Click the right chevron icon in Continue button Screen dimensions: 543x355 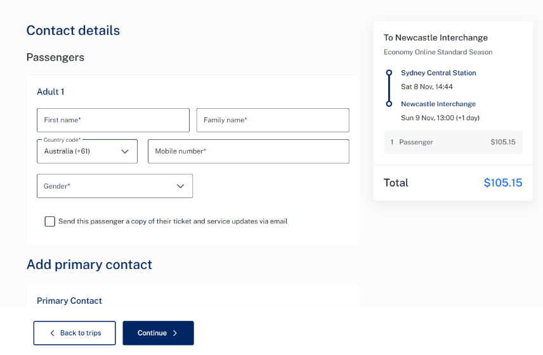[x=175, y=333]
